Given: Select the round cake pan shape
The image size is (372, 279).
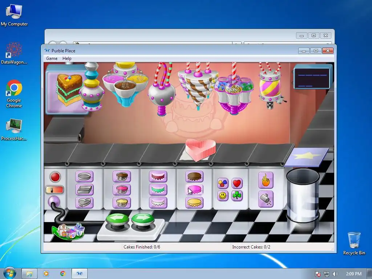Looking at the screenshot, I should 84,177.
